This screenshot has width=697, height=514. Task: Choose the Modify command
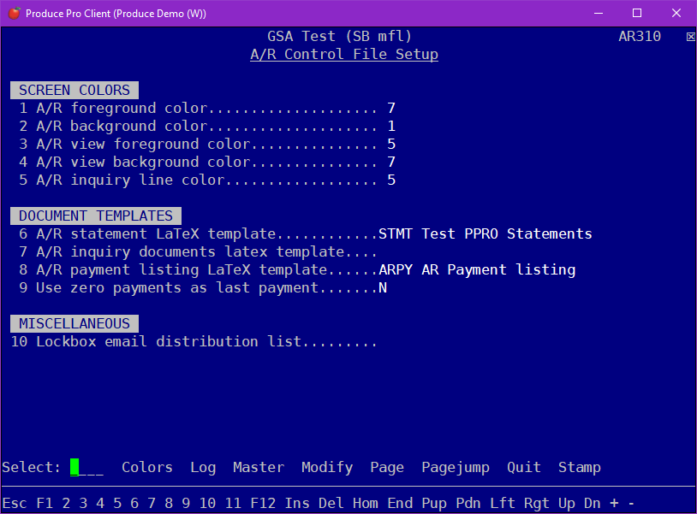pyautogui.click(x=327, y=468)
